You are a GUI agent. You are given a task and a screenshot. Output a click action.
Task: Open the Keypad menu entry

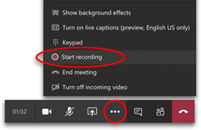[x=72, y=42]
